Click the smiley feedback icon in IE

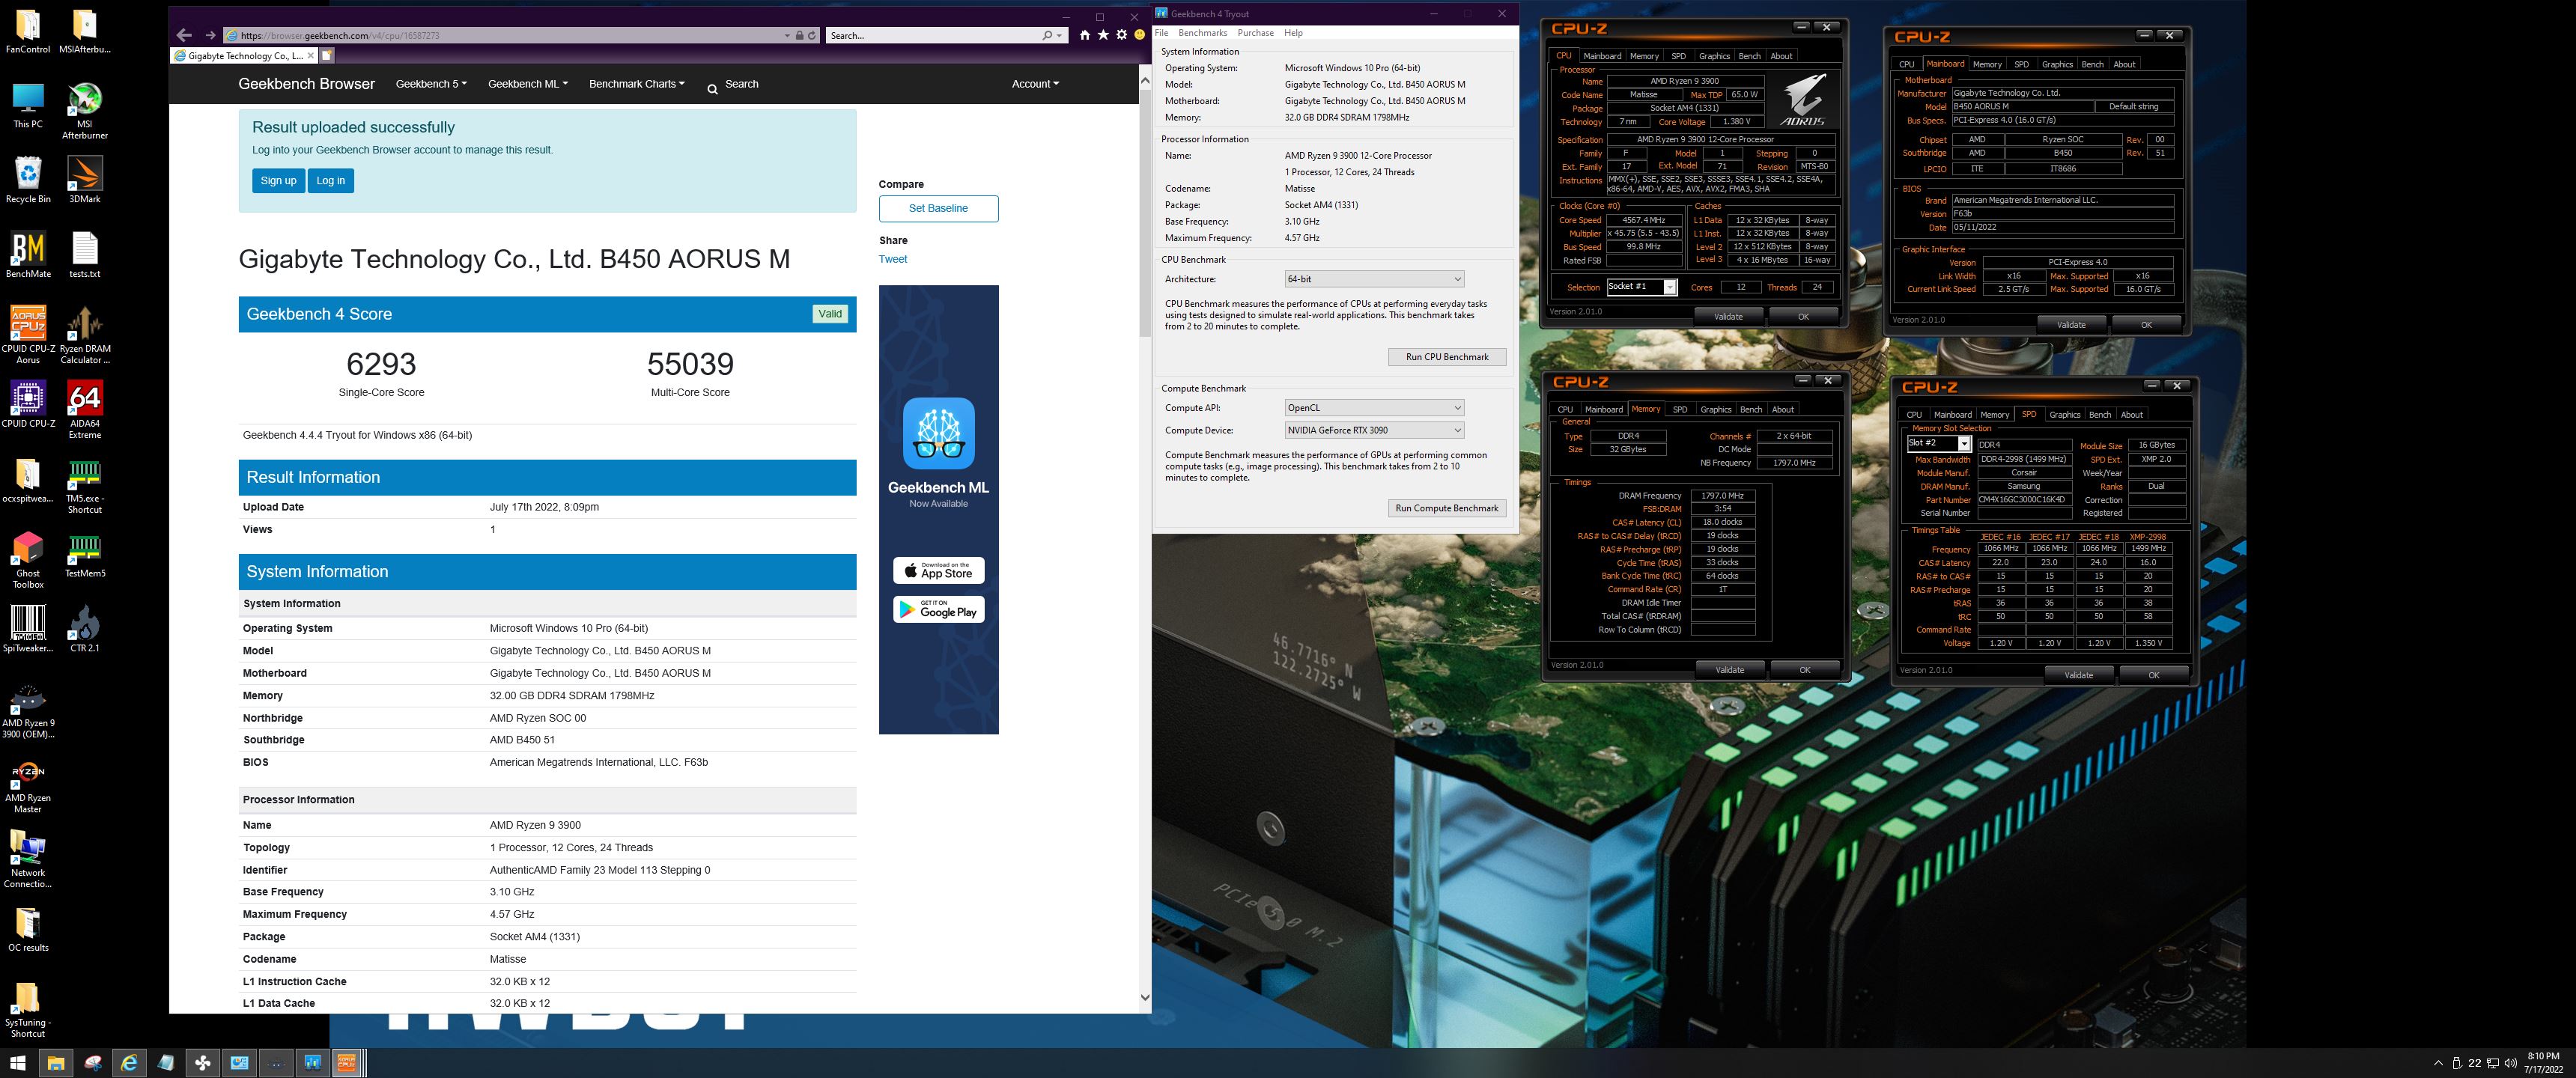pyautogui.click(x=1139, y=35)
